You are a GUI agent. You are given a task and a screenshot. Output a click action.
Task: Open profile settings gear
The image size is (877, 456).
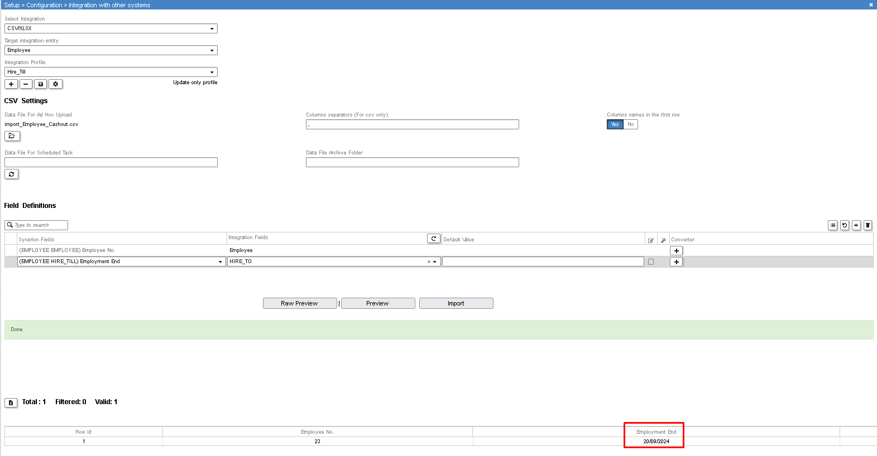(x=55, y=84)
